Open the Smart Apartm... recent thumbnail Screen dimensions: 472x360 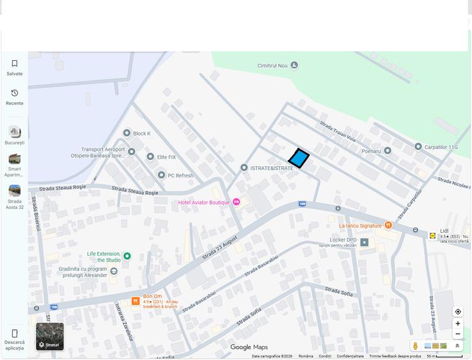point(15,159)
